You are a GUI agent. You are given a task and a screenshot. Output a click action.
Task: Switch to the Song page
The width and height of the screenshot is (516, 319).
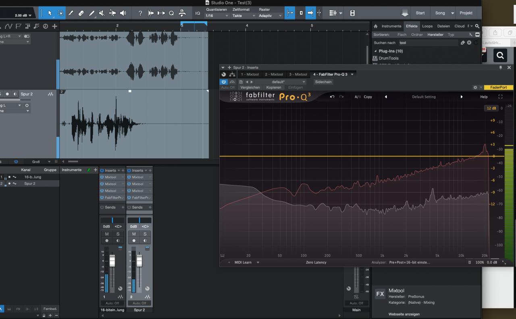point(440,13)
